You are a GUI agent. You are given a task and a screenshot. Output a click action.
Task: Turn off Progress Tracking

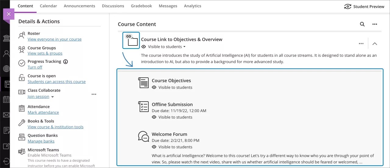click(35, 67)
